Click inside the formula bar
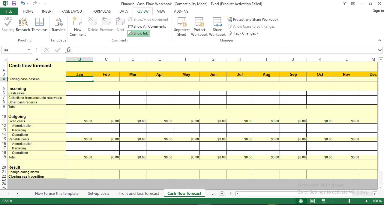This screenshot has height=205, width=384. (x=226, y=50)
